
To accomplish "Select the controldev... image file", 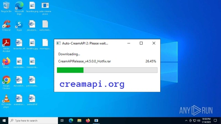I will click(x=19, y=63).
